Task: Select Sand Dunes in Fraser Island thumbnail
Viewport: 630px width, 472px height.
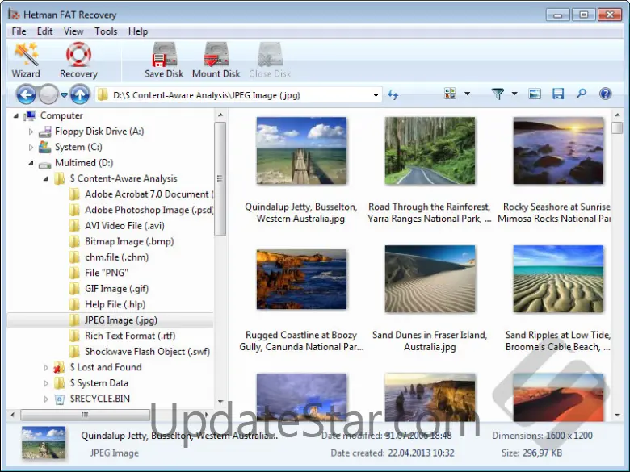Action: 430,279
